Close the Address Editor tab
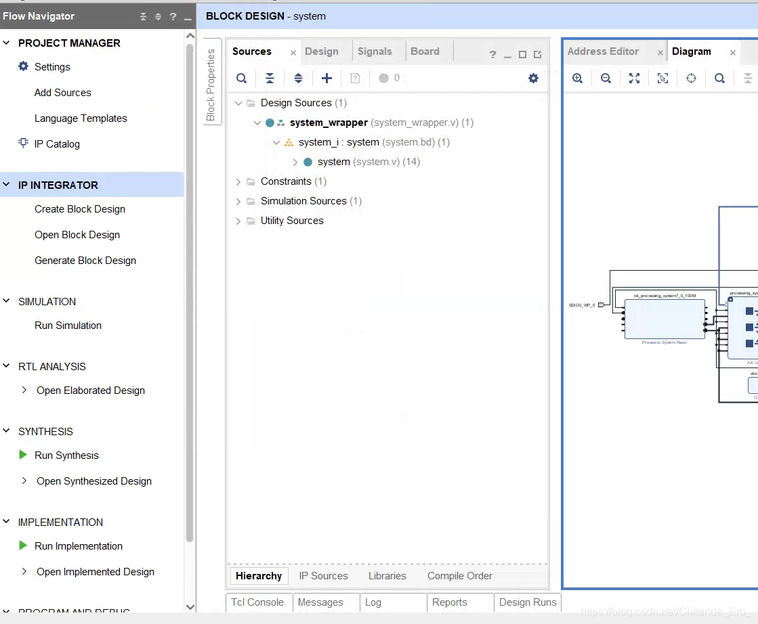Image resolution: width=758 pixels, height=624 pixels. pos(660,53)
